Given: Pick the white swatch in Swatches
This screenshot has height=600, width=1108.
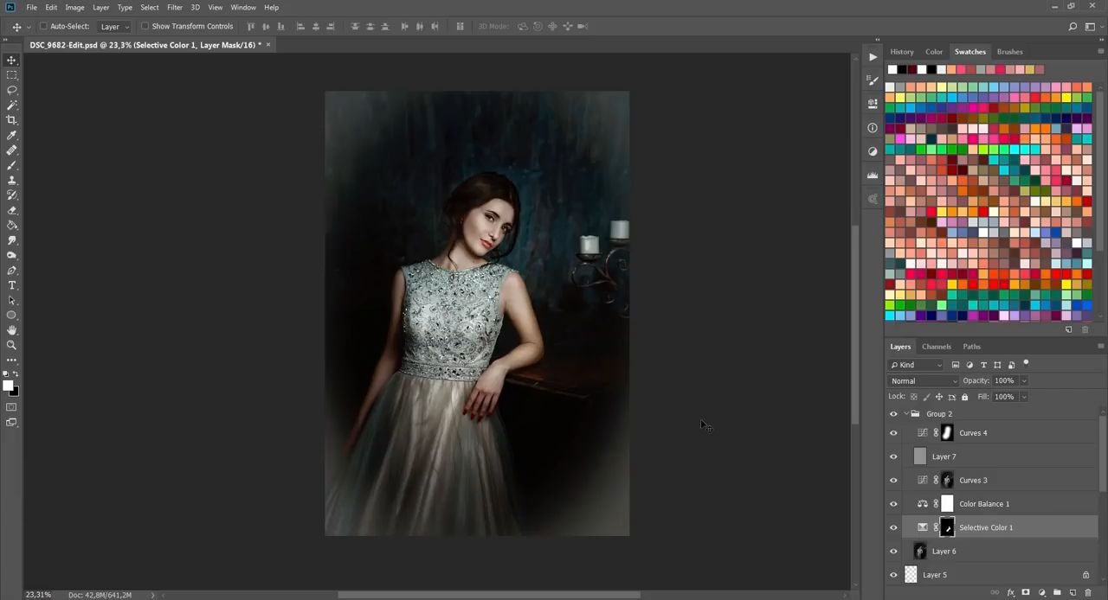Looking at the screenshot, I should click(892, 70).
